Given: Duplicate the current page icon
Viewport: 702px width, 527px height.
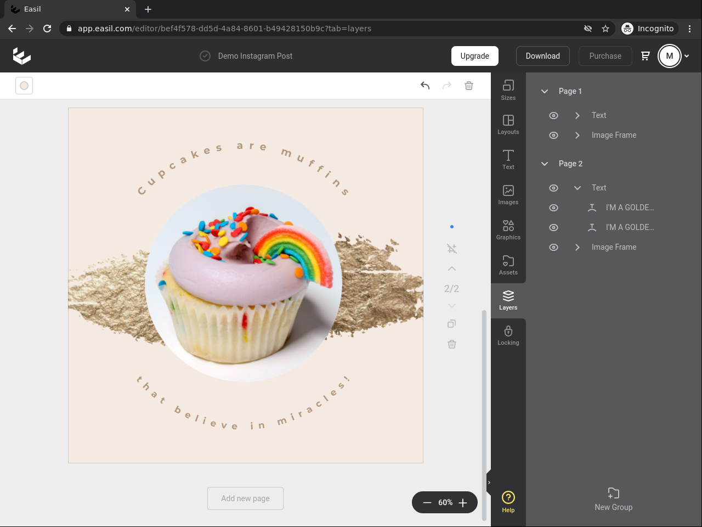Looking at the screenshot, I should [x=452, y=324].
